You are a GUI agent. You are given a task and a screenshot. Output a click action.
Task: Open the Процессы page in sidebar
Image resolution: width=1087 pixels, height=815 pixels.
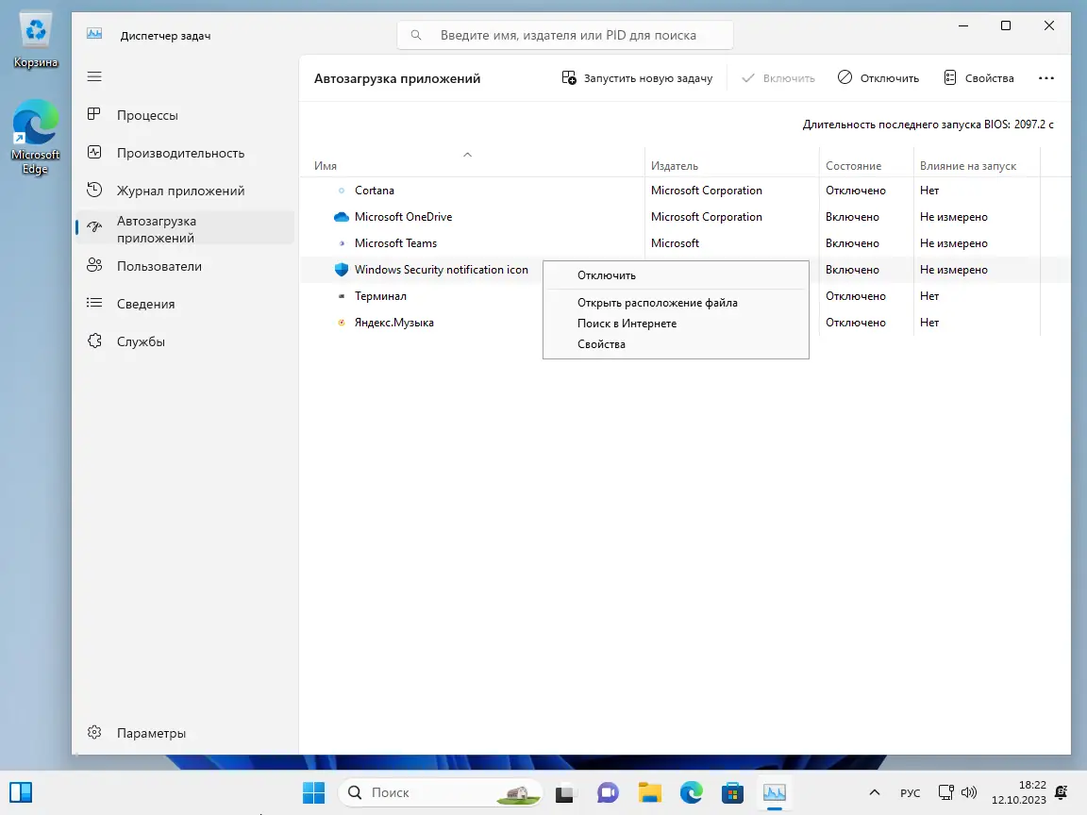pos(146,114)
